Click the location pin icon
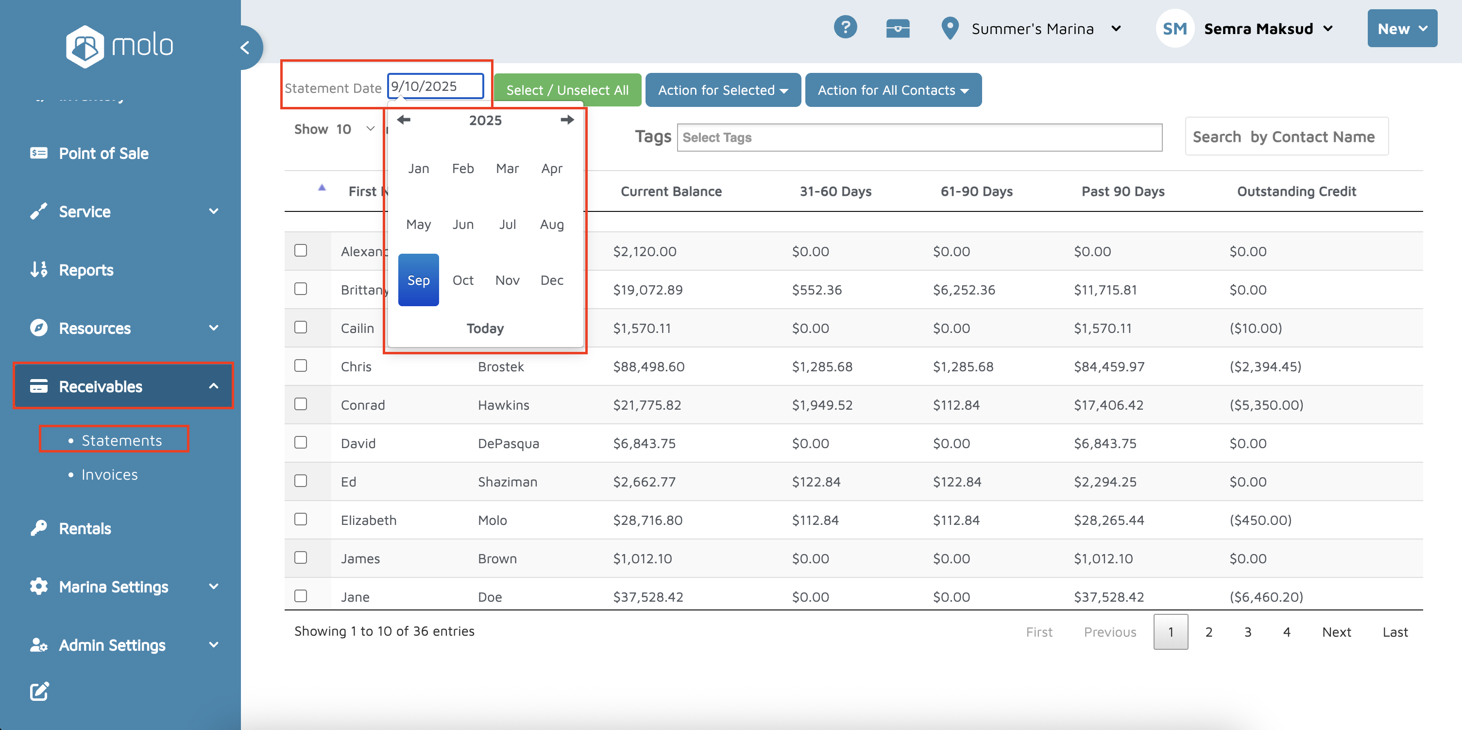 click(950, 28)
